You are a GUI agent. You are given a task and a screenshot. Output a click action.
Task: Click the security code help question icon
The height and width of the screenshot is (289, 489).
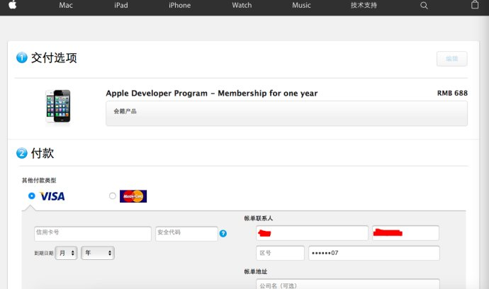pyautogui.click(x=223, y=234)
